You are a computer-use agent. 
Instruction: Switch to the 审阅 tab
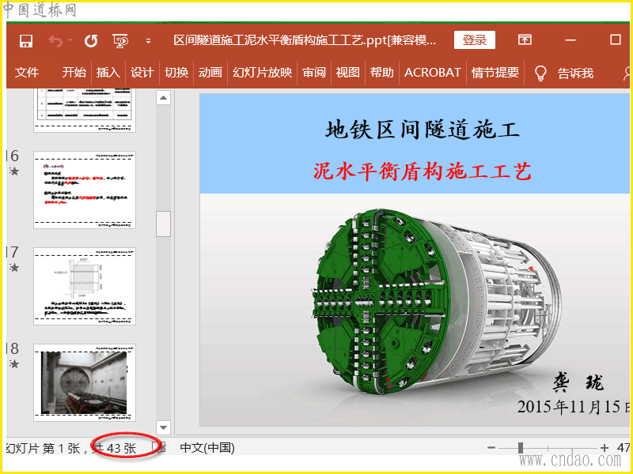point(314,73)
